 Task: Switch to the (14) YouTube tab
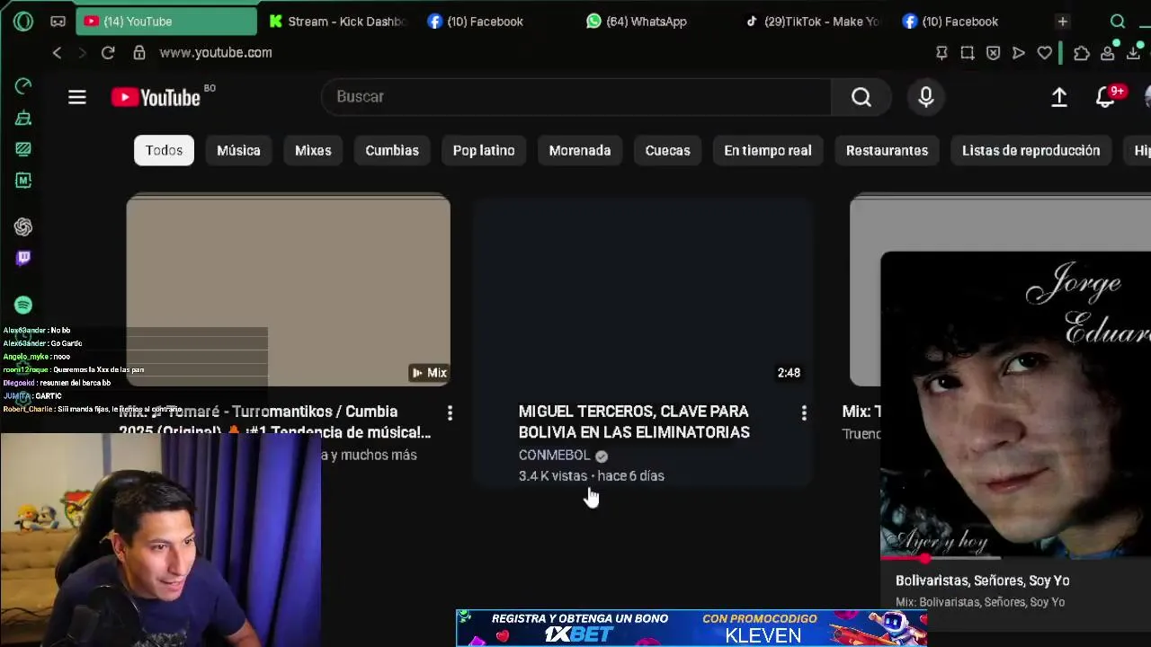166,21
